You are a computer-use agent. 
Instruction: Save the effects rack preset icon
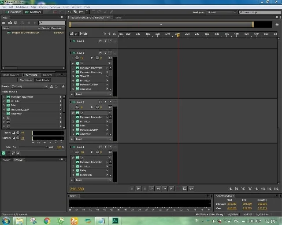pyautogui.click(x=51, y=86)
